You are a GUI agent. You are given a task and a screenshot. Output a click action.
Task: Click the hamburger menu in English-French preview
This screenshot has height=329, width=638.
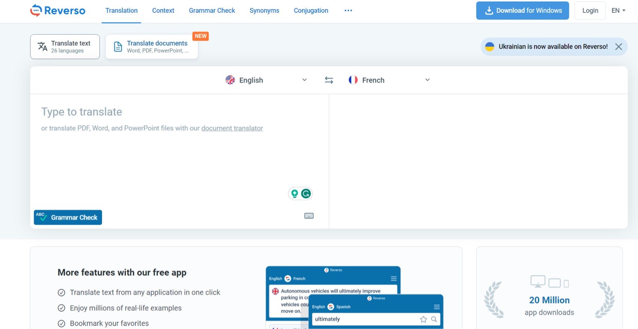pyautogui.click(x=394, y=279)
